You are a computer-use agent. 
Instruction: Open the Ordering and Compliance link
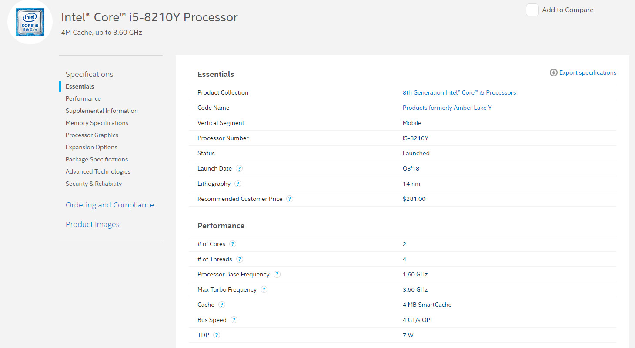tap(110, 205)
